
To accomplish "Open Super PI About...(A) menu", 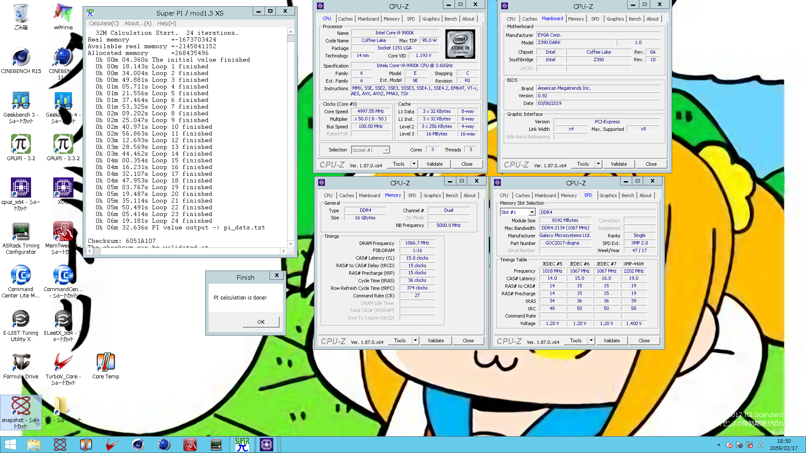I will (x=138, y=23).
